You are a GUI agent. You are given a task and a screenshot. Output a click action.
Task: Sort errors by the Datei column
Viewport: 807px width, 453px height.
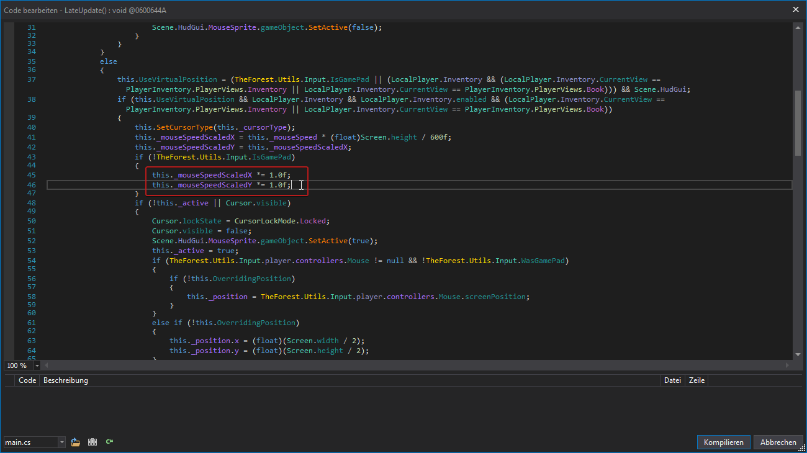(x=672, y=380)
